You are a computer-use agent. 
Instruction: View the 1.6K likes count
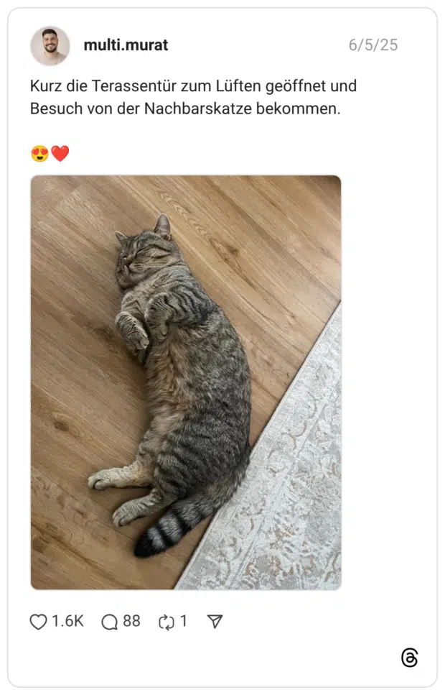[67, 621]
